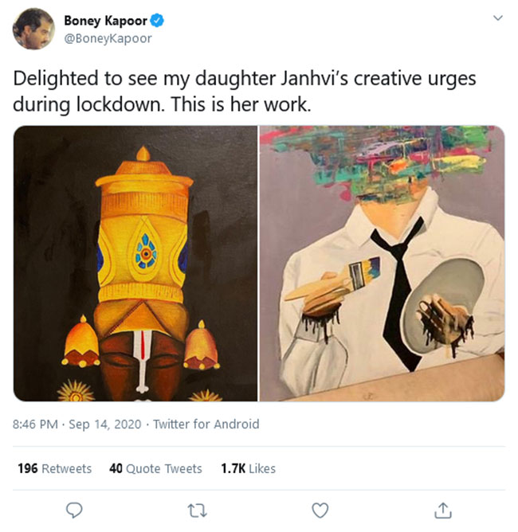Click the Twitter for Android source link
The height and width of the screenshot is (532, 518).
pyautogui.click(x=206, y=424)
